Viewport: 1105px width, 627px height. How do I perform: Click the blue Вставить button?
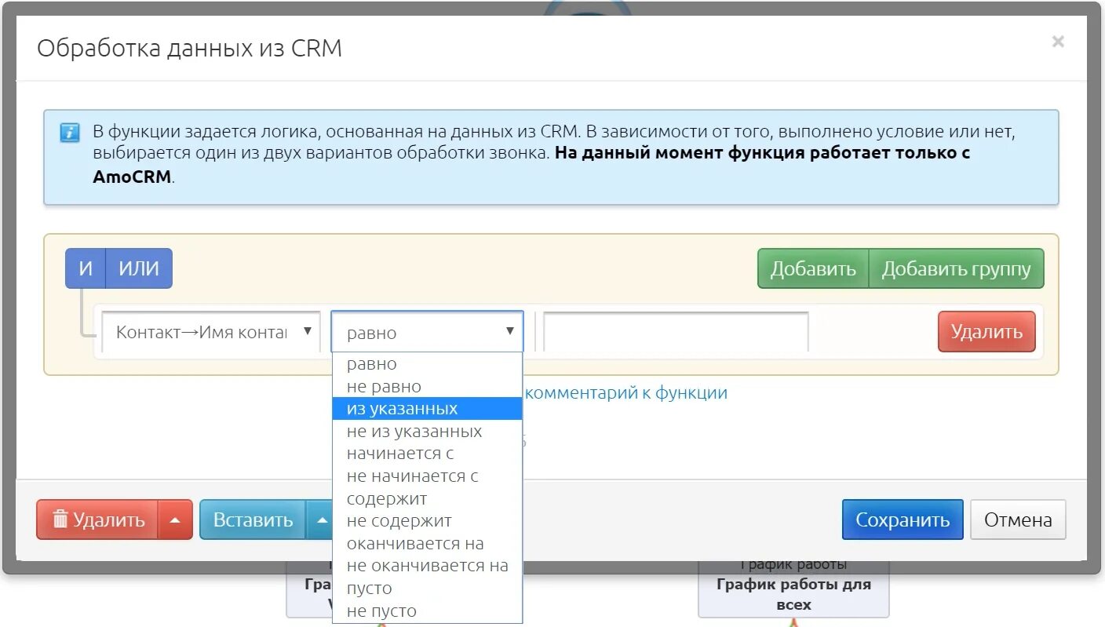(x=253, y=519)
